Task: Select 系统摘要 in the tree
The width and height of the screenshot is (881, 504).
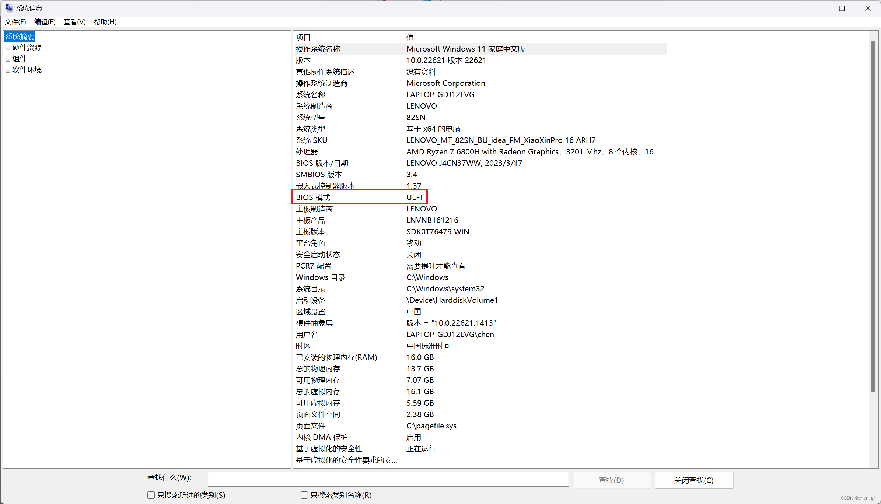Action: click(20, 36)
